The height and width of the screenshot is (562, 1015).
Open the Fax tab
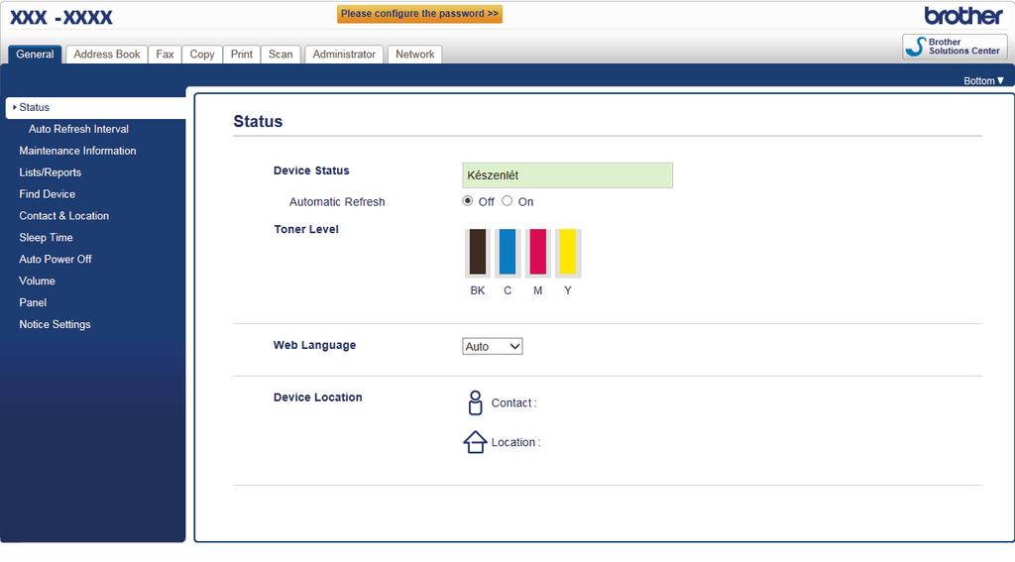click(x=166, y=55)
